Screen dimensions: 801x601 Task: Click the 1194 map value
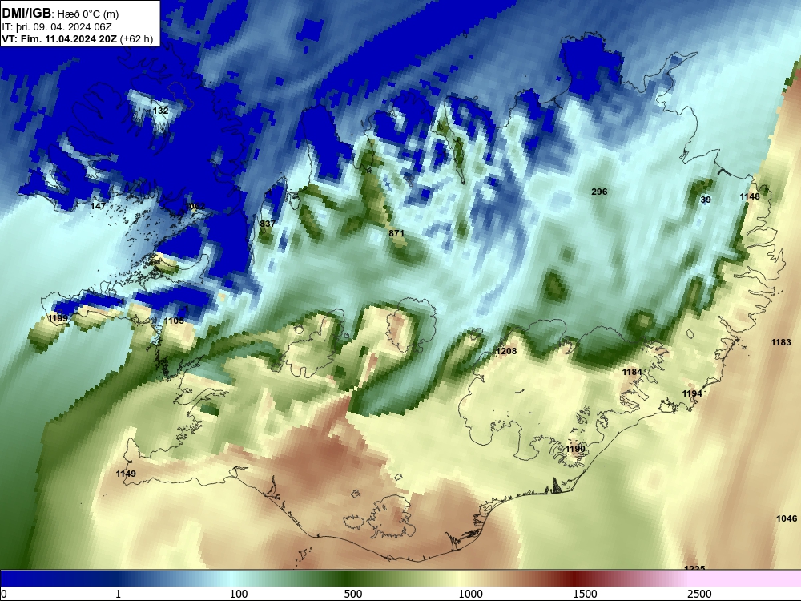[x=692, y=393]
